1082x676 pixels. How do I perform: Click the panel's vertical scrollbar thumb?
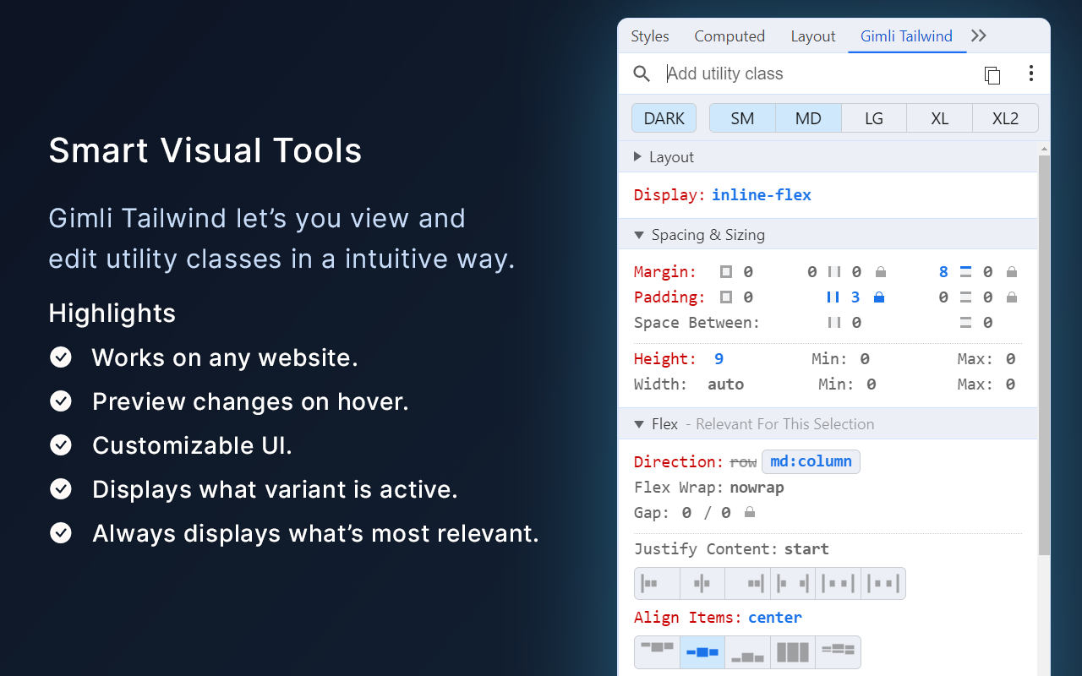coord(1044,355)
